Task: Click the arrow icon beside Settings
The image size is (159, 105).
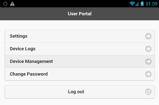Action: 148,36
